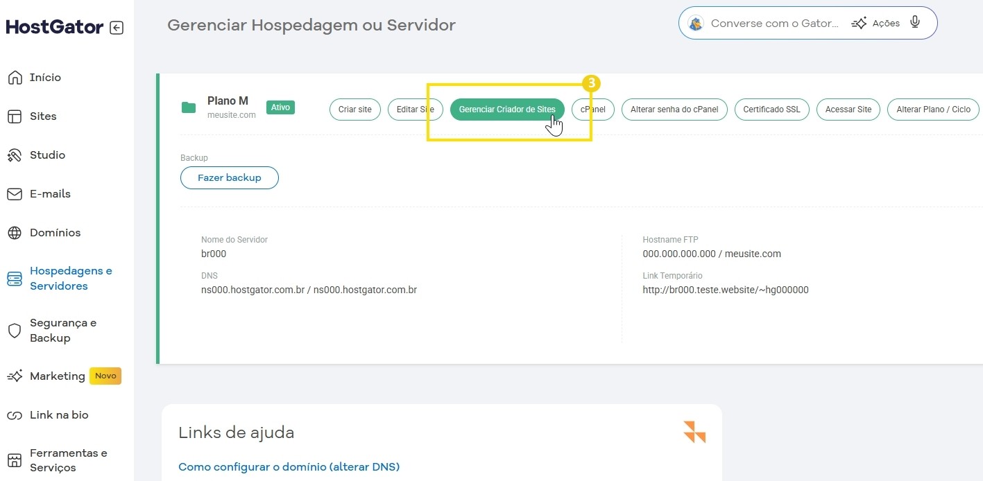This screenshot has width=983, height=481.
Task: Type in the Converse com o Gator field
Action: click(773, 24)
